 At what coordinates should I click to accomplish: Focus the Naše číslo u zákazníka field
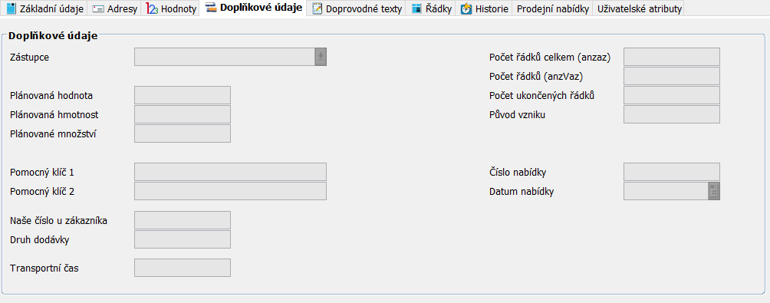183,220
